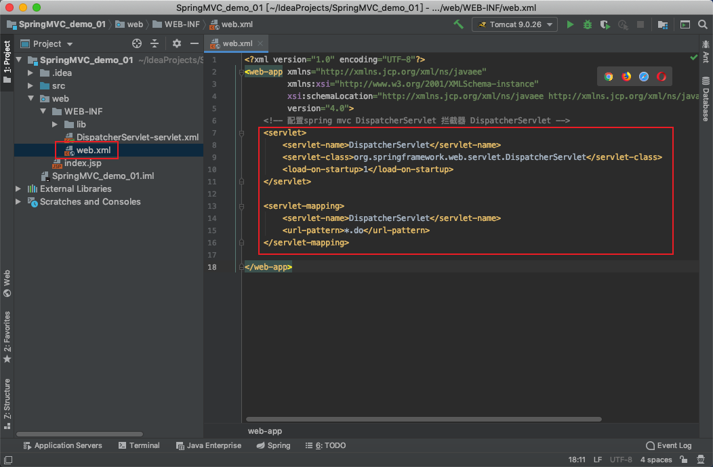
Task: Click the run anything frame icon near search
Action: 685,24
